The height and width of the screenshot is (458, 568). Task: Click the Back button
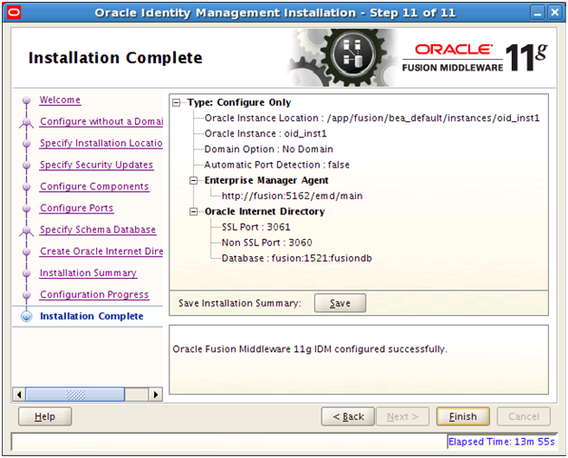tap(348, 416)
